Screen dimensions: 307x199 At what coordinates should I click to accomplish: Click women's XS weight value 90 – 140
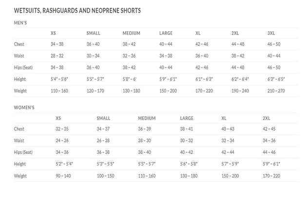(x=62, y=176)
